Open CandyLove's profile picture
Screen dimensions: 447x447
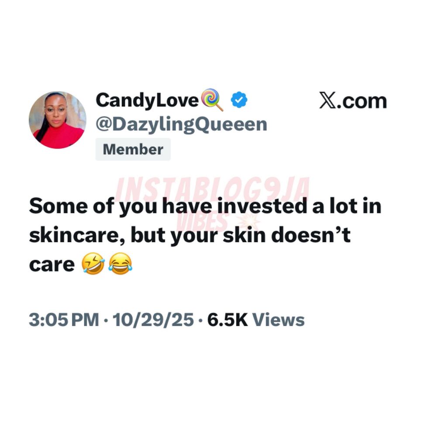point(58,120)
